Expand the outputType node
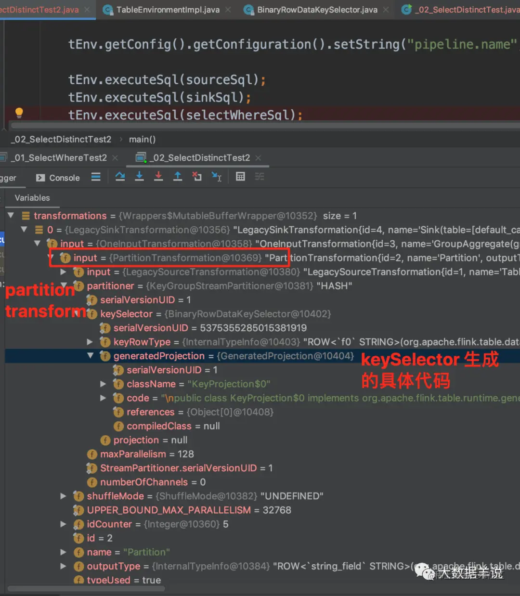This screenshot has width=520, height=596. point(63,566)
